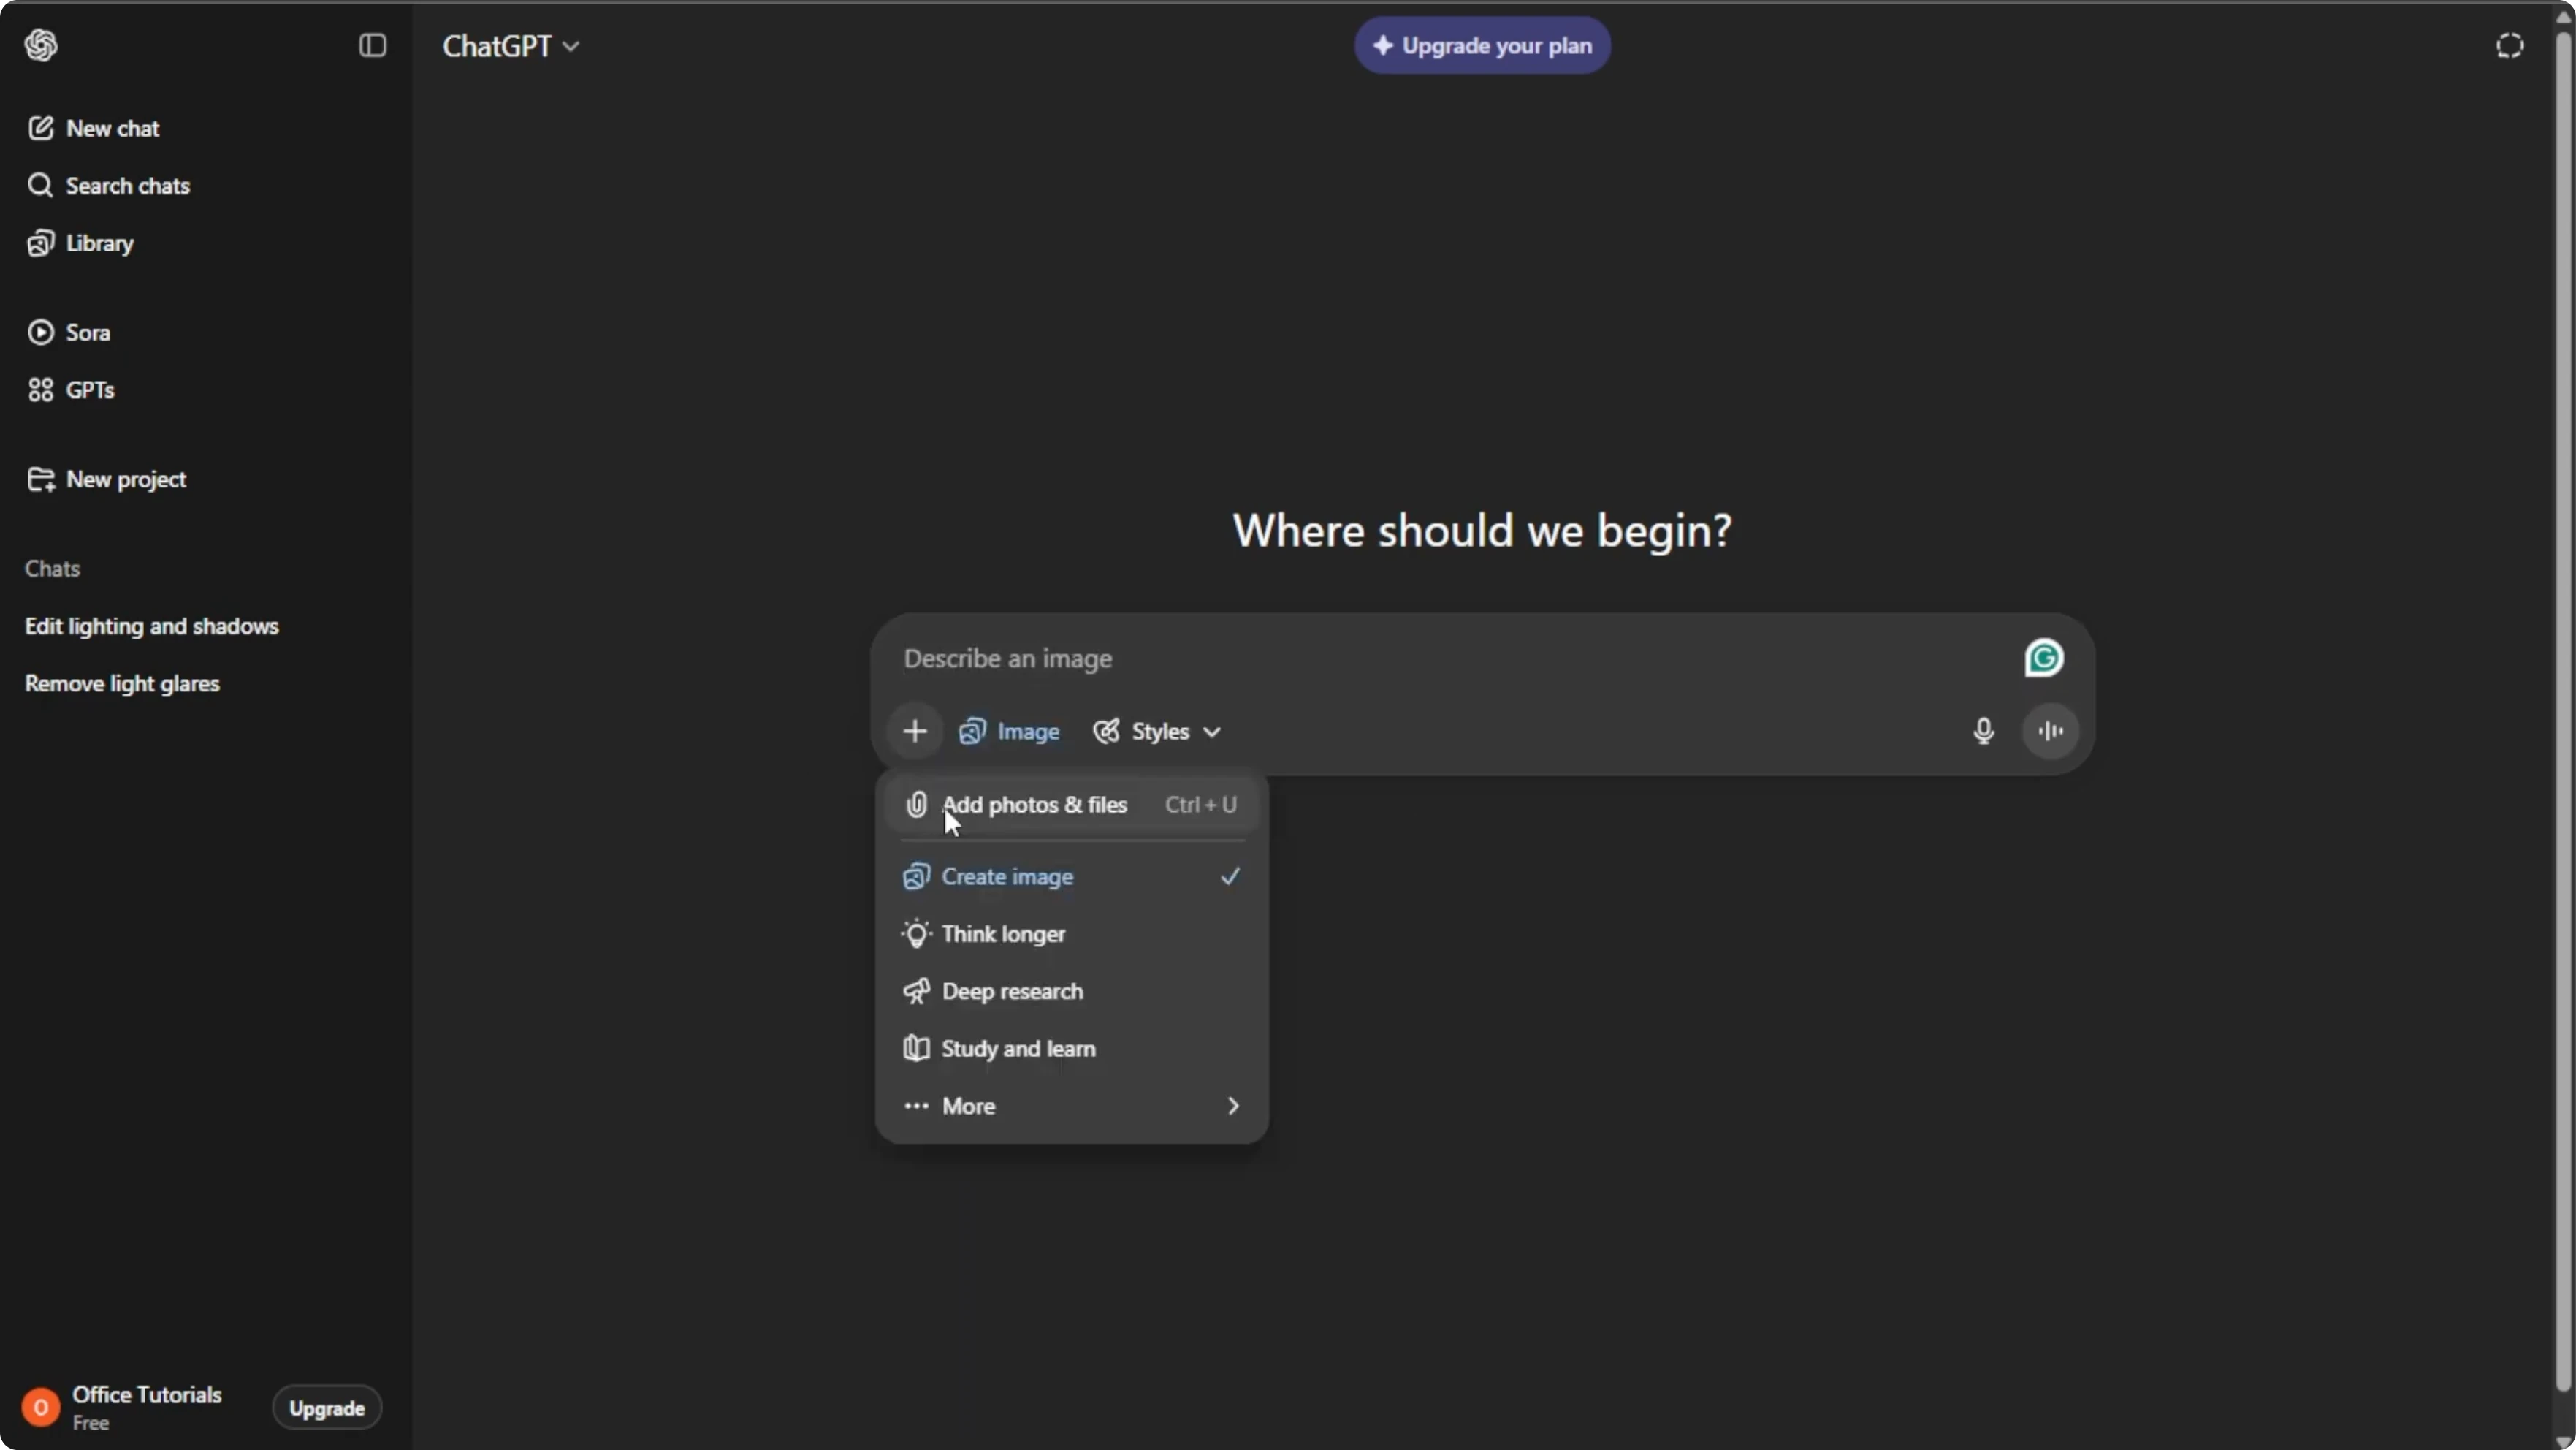Open a temporary chat using the dashed circle icon
This screenshot has height=1450, width=2576.
click(x=2509, y=45)
